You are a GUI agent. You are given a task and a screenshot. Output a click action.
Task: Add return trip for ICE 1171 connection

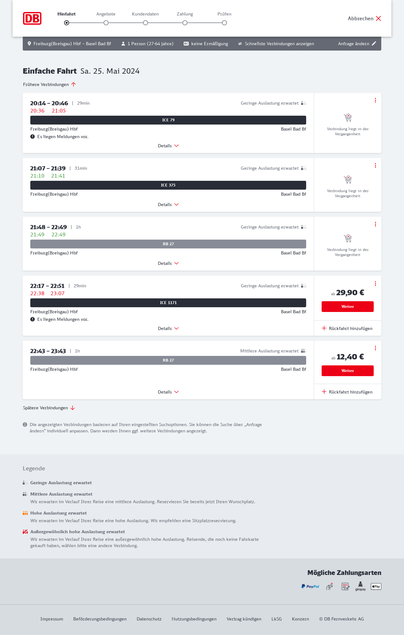click(x=347, y=328)
